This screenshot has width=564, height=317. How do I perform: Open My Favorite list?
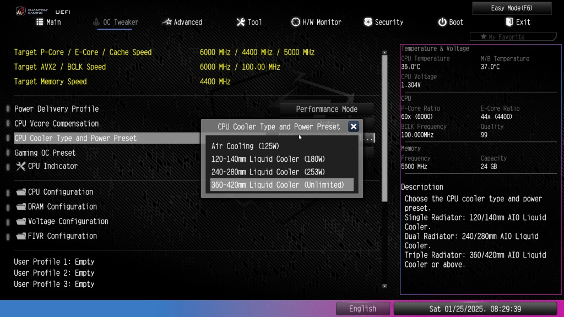513,37
